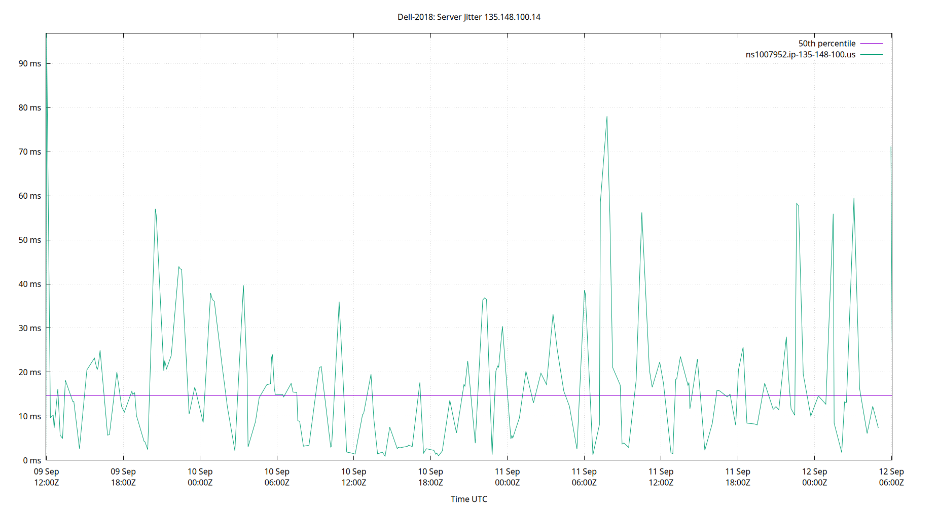Select the 57 ms peak before 10 Sep

(155, 210)
